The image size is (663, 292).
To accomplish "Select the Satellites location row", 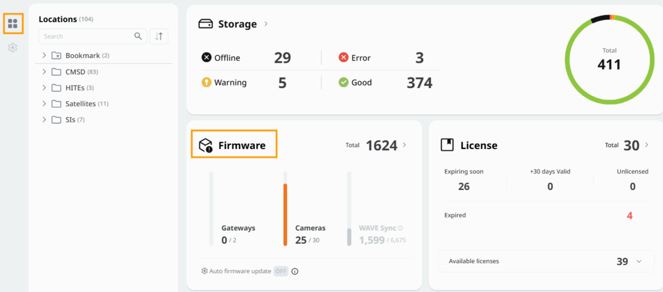I will click(104, 104).
